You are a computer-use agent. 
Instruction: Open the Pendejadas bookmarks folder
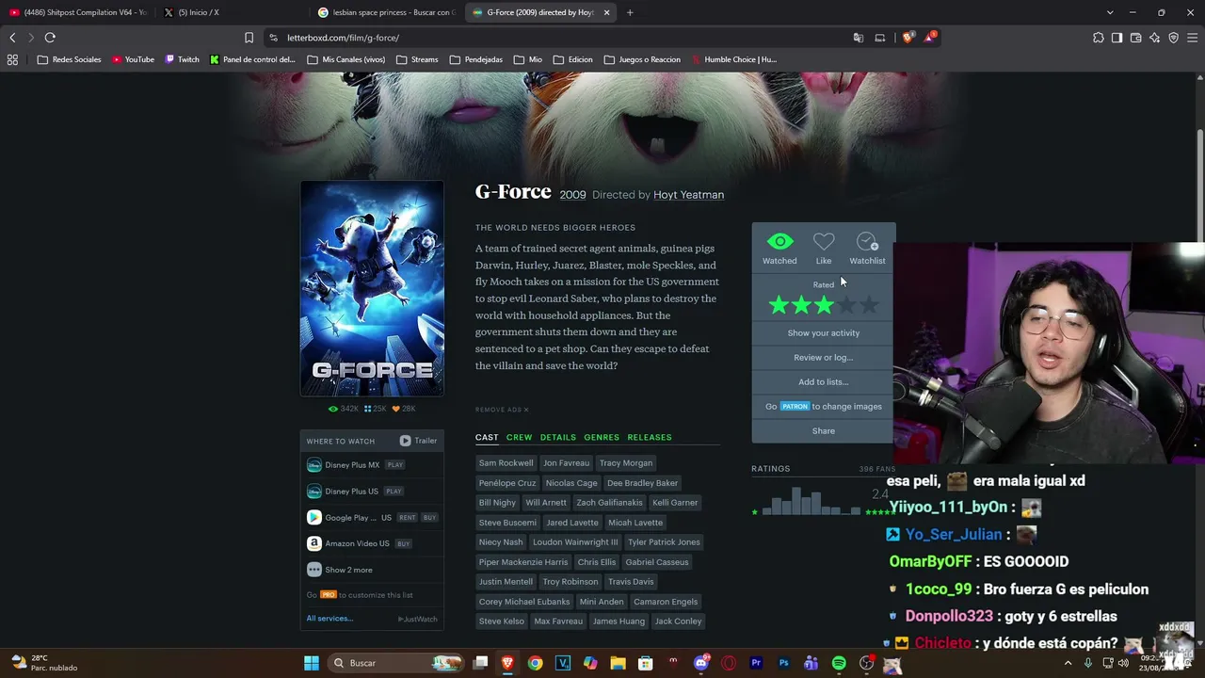(475, 59)
